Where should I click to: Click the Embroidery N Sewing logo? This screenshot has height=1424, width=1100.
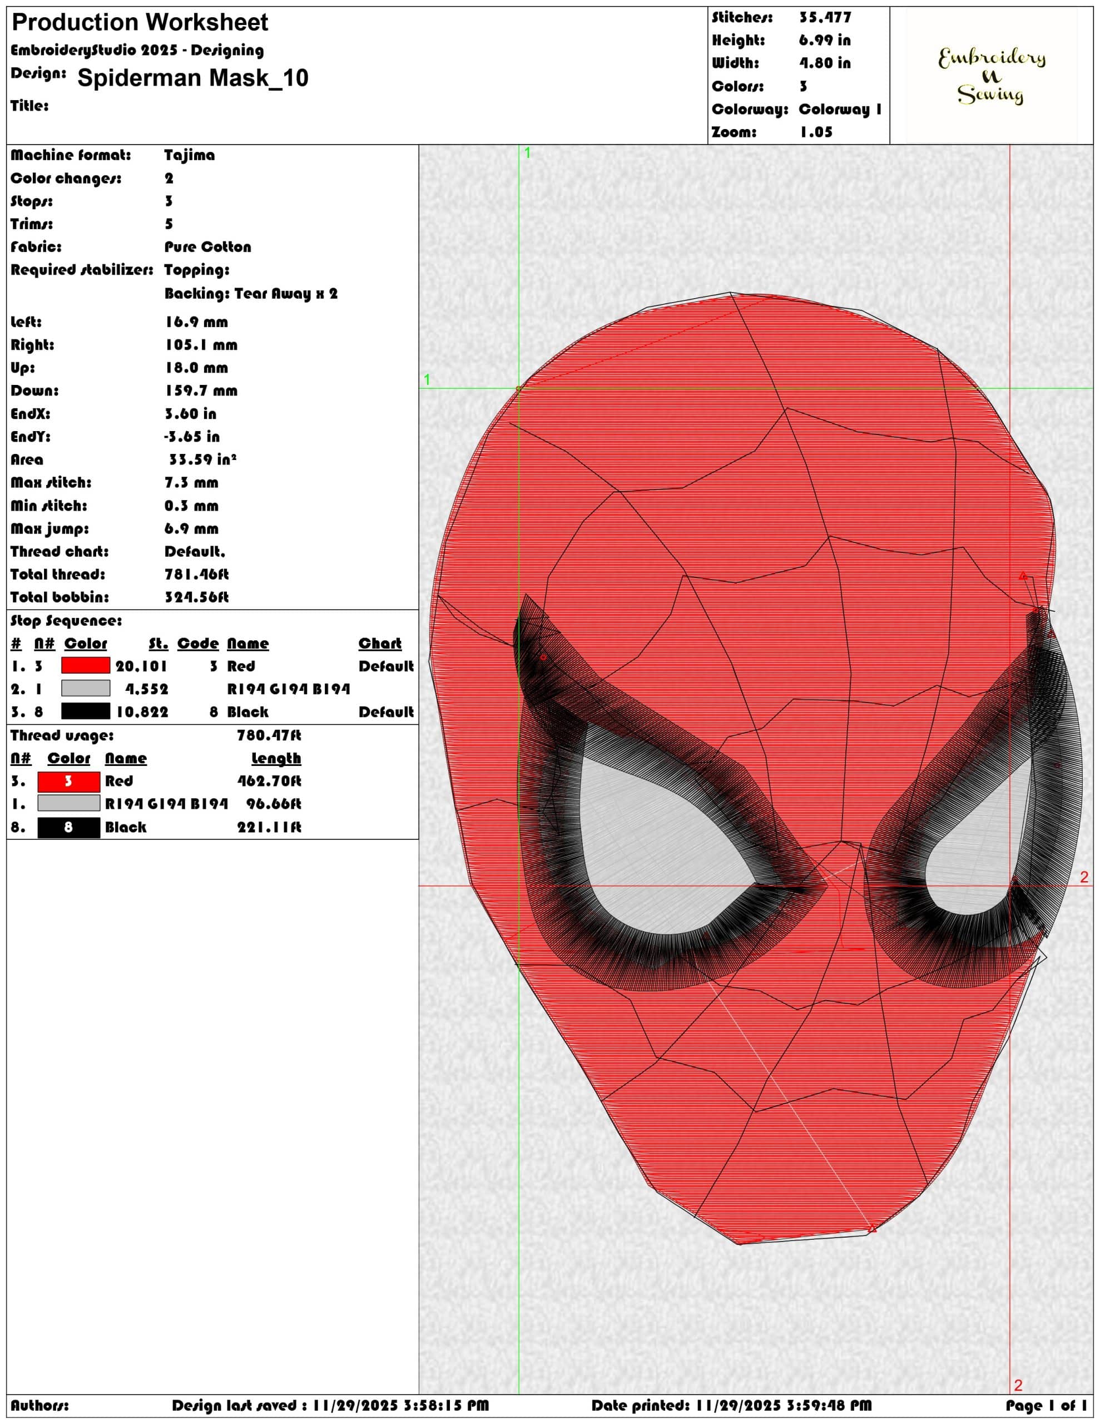click(x=991, y=76)
